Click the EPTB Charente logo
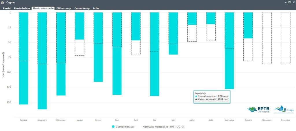 [x=259, y=110]
